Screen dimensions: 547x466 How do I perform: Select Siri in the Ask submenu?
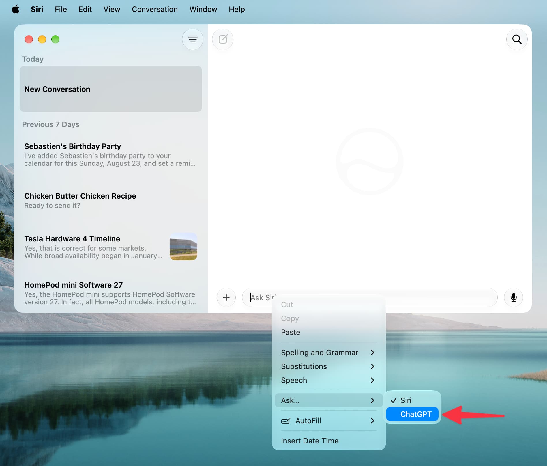click(x=412, y=400)
